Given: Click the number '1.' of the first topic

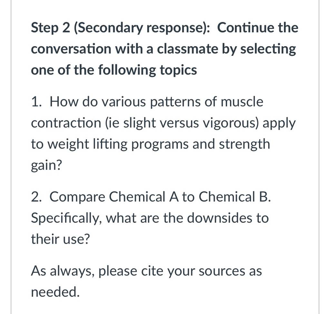Looking at the screenshot, I should tap(37, 102).
